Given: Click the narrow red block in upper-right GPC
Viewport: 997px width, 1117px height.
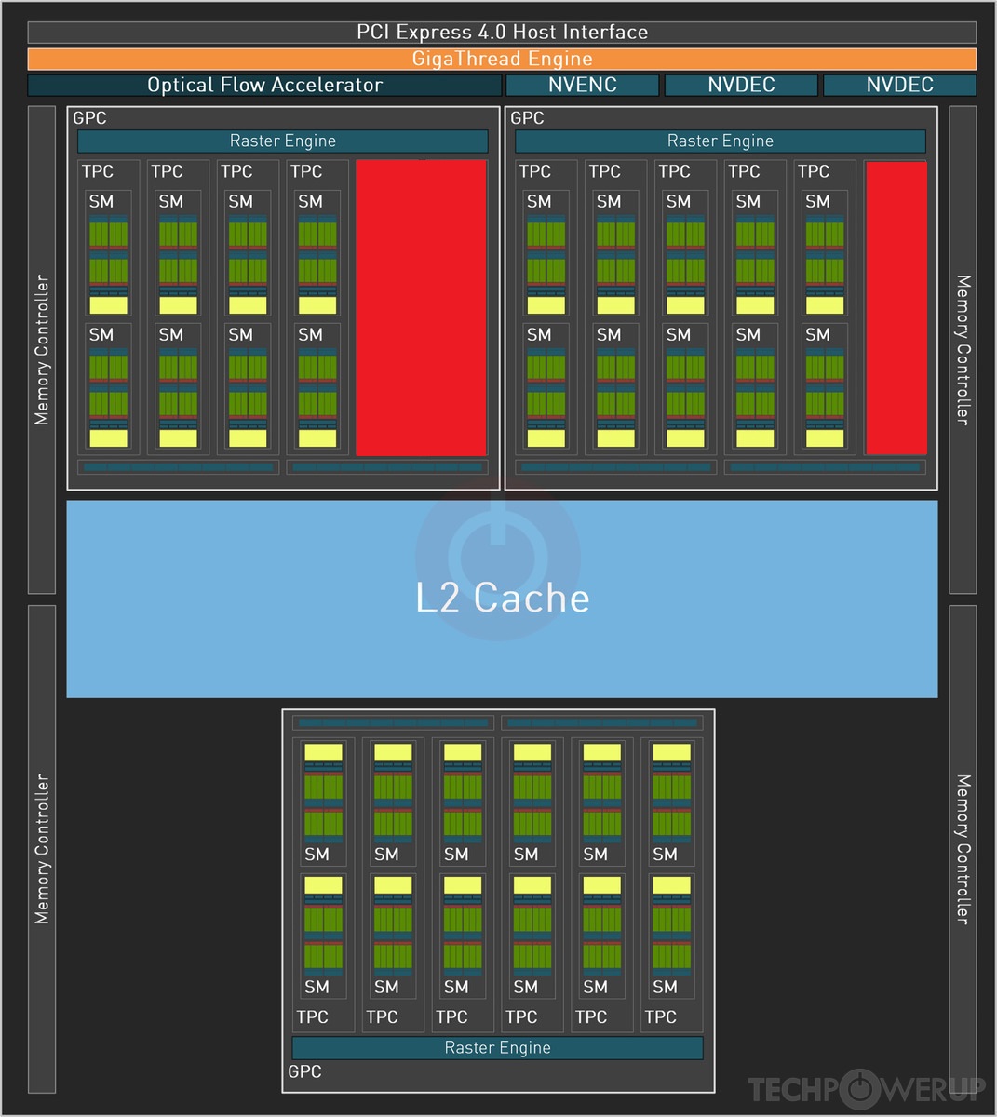Looking at the screenshot, I should pyautogui.click(x=896, y=308).
